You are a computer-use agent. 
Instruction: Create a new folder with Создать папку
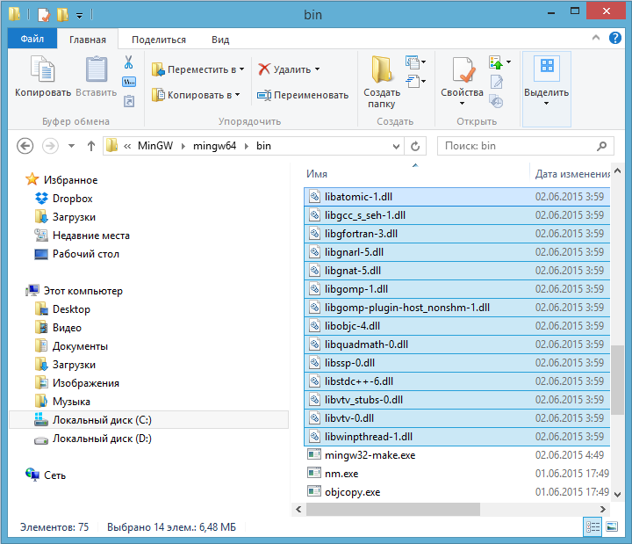381,82
